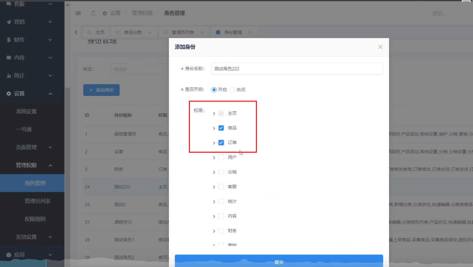Open the 管理员列表 sidebar item
The image size is (473, 267).
[32, 201]
